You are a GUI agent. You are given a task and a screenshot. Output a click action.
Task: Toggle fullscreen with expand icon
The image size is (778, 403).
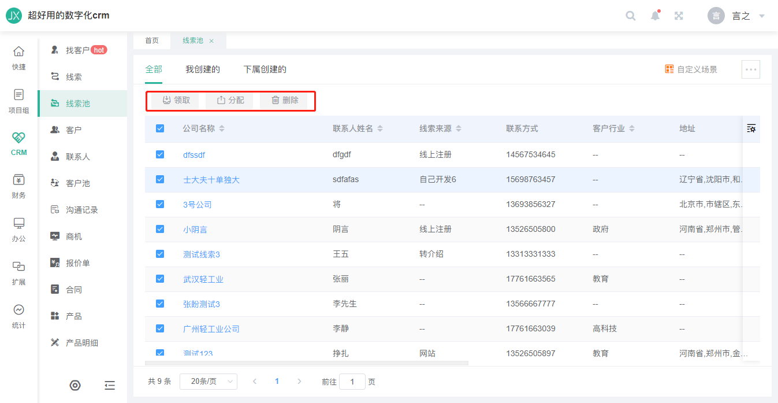679,16
